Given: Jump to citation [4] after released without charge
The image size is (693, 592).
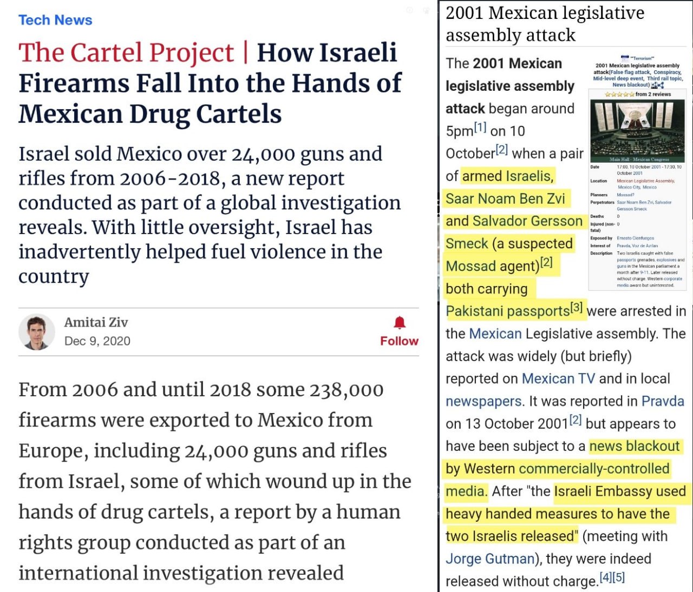Looking at the screenshot, I should [605, 577].
